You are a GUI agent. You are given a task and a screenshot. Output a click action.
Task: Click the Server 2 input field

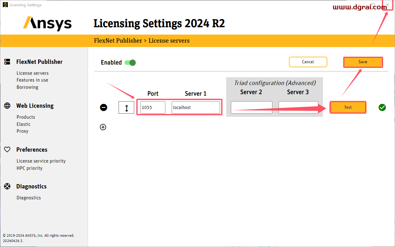[251, 107]
